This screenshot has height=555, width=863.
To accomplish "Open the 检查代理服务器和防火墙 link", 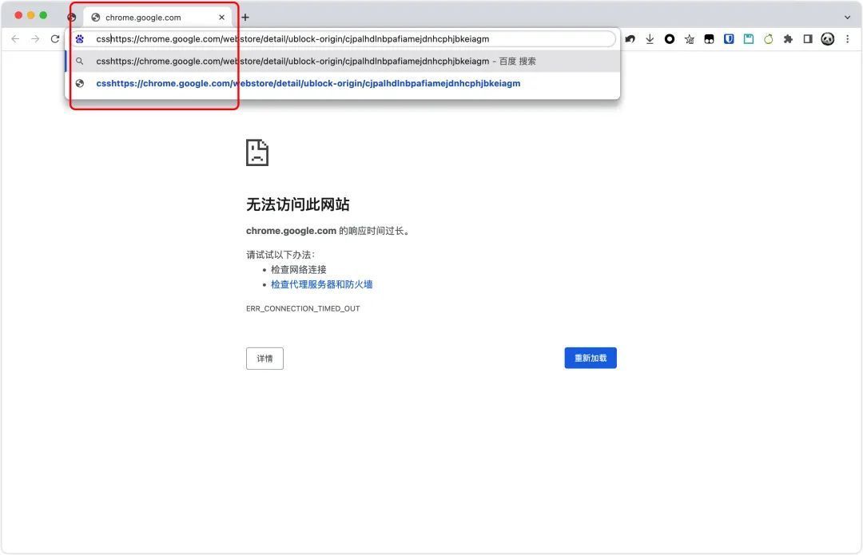I will (321, 284).
